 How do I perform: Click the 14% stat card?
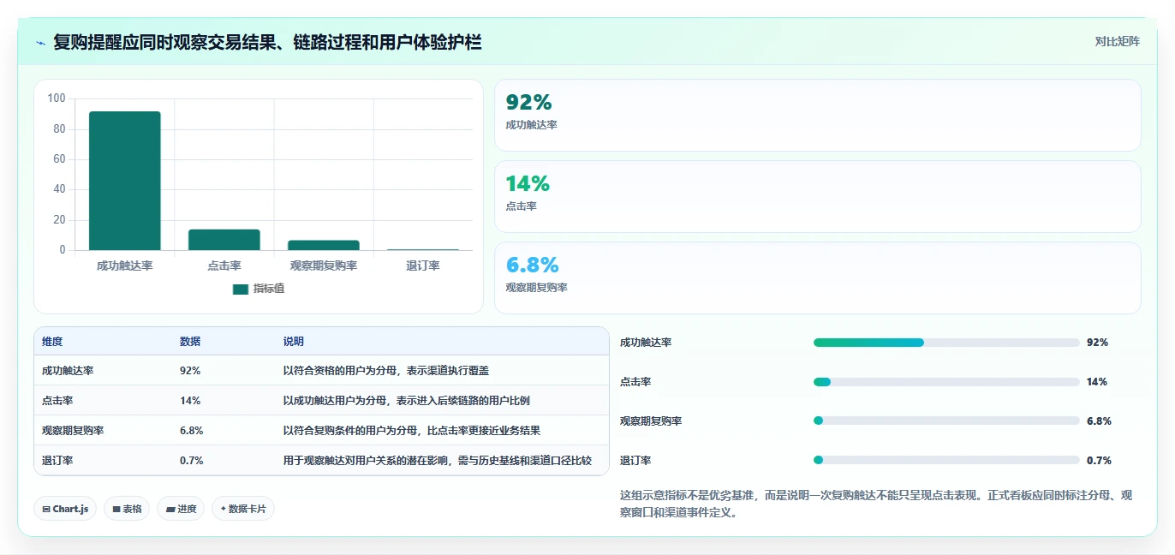point(818,196)
